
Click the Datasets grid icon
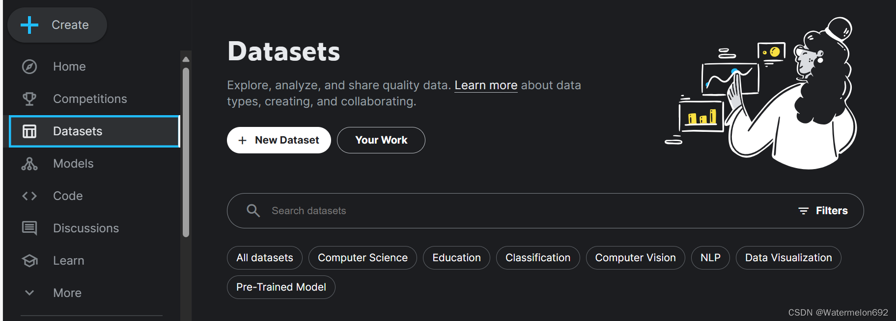coord(29,131)
